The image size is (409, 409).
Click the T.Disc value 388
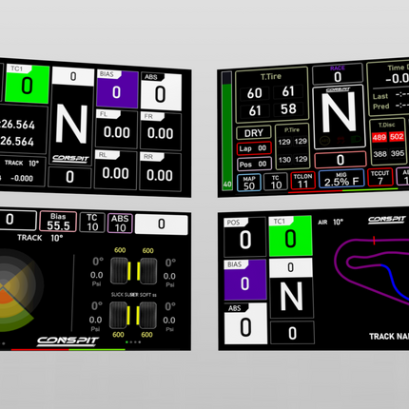[x=380, y=154]
